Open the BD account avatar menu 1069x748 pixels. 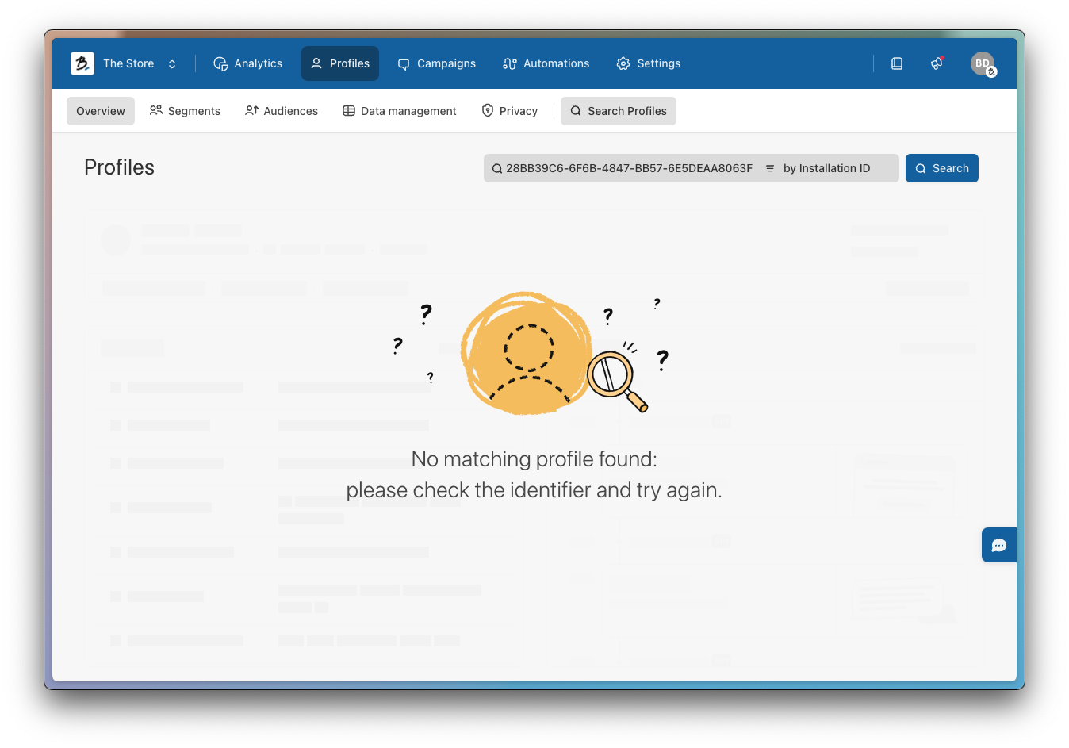coord(983,63)
